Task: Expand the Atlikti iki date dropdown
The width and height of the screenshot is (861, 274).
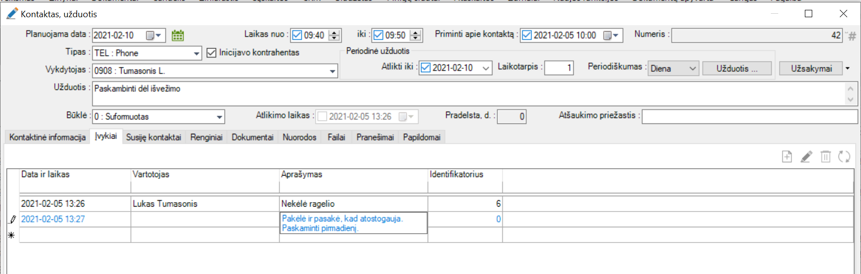Action: point(486,68)
